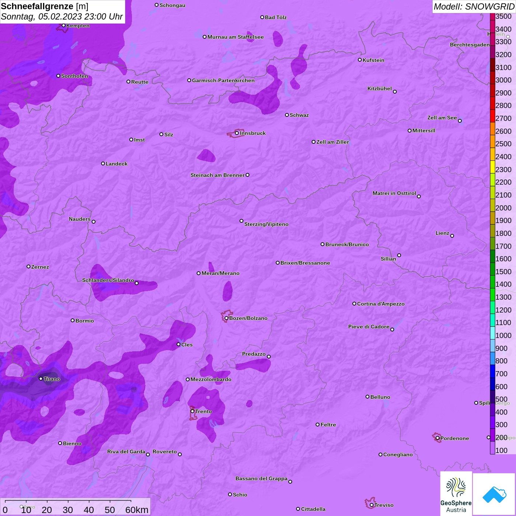
Task: Click the GeoSphere Austria logo
Action: click(456, 494)
